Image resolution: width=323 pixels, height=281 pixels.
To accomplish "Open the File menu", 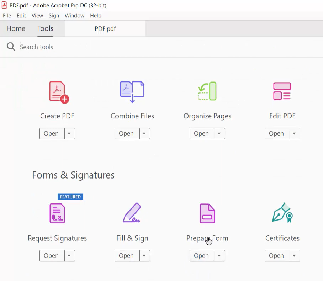I will pyautogui.click(x=7, y=16).
